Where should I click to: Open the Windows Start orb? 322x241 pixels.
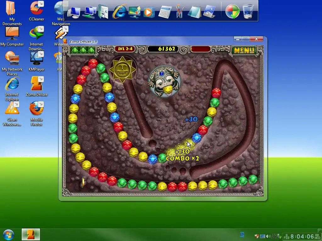(x=8, y=235)
